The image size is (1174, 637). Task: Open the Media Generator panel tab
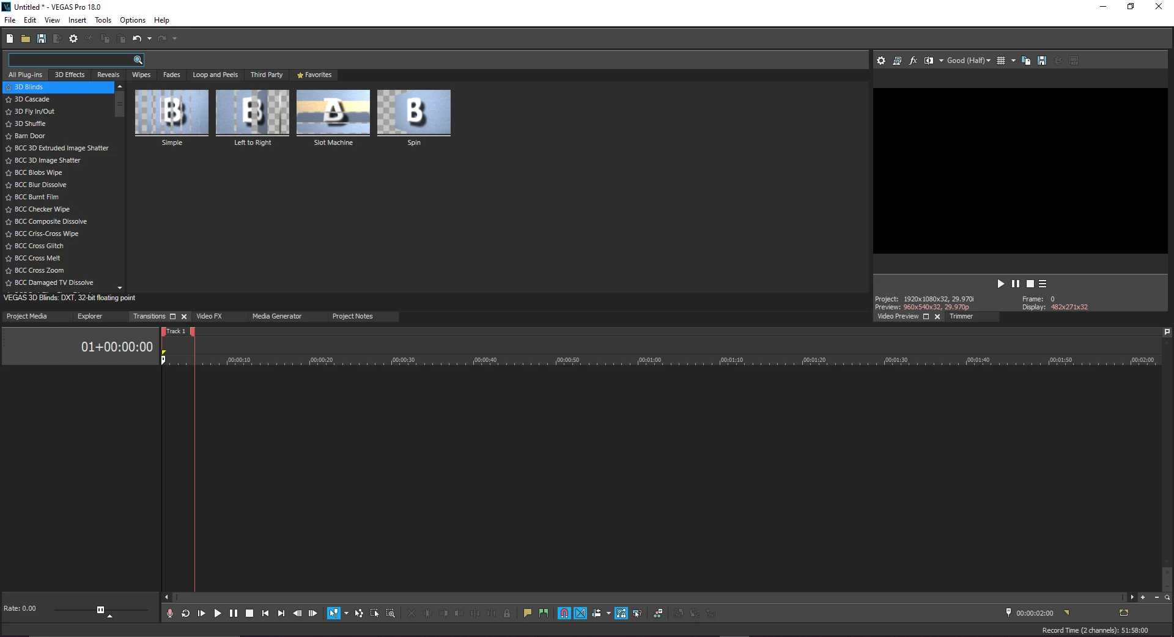coord(277,316)
